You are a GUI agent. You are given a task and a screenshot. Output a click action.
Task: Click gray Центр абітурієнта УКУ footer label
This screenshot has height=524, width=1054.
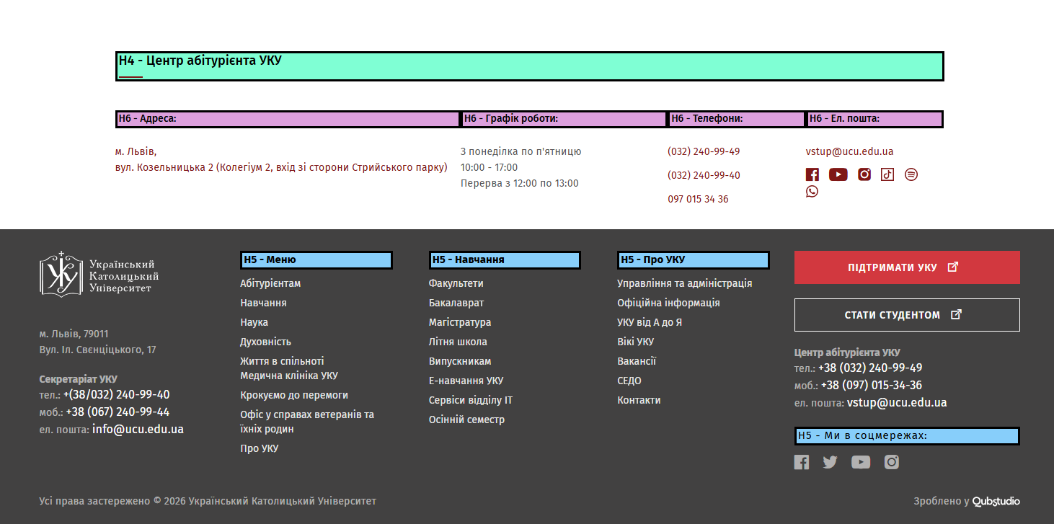[x=847, y=352]
